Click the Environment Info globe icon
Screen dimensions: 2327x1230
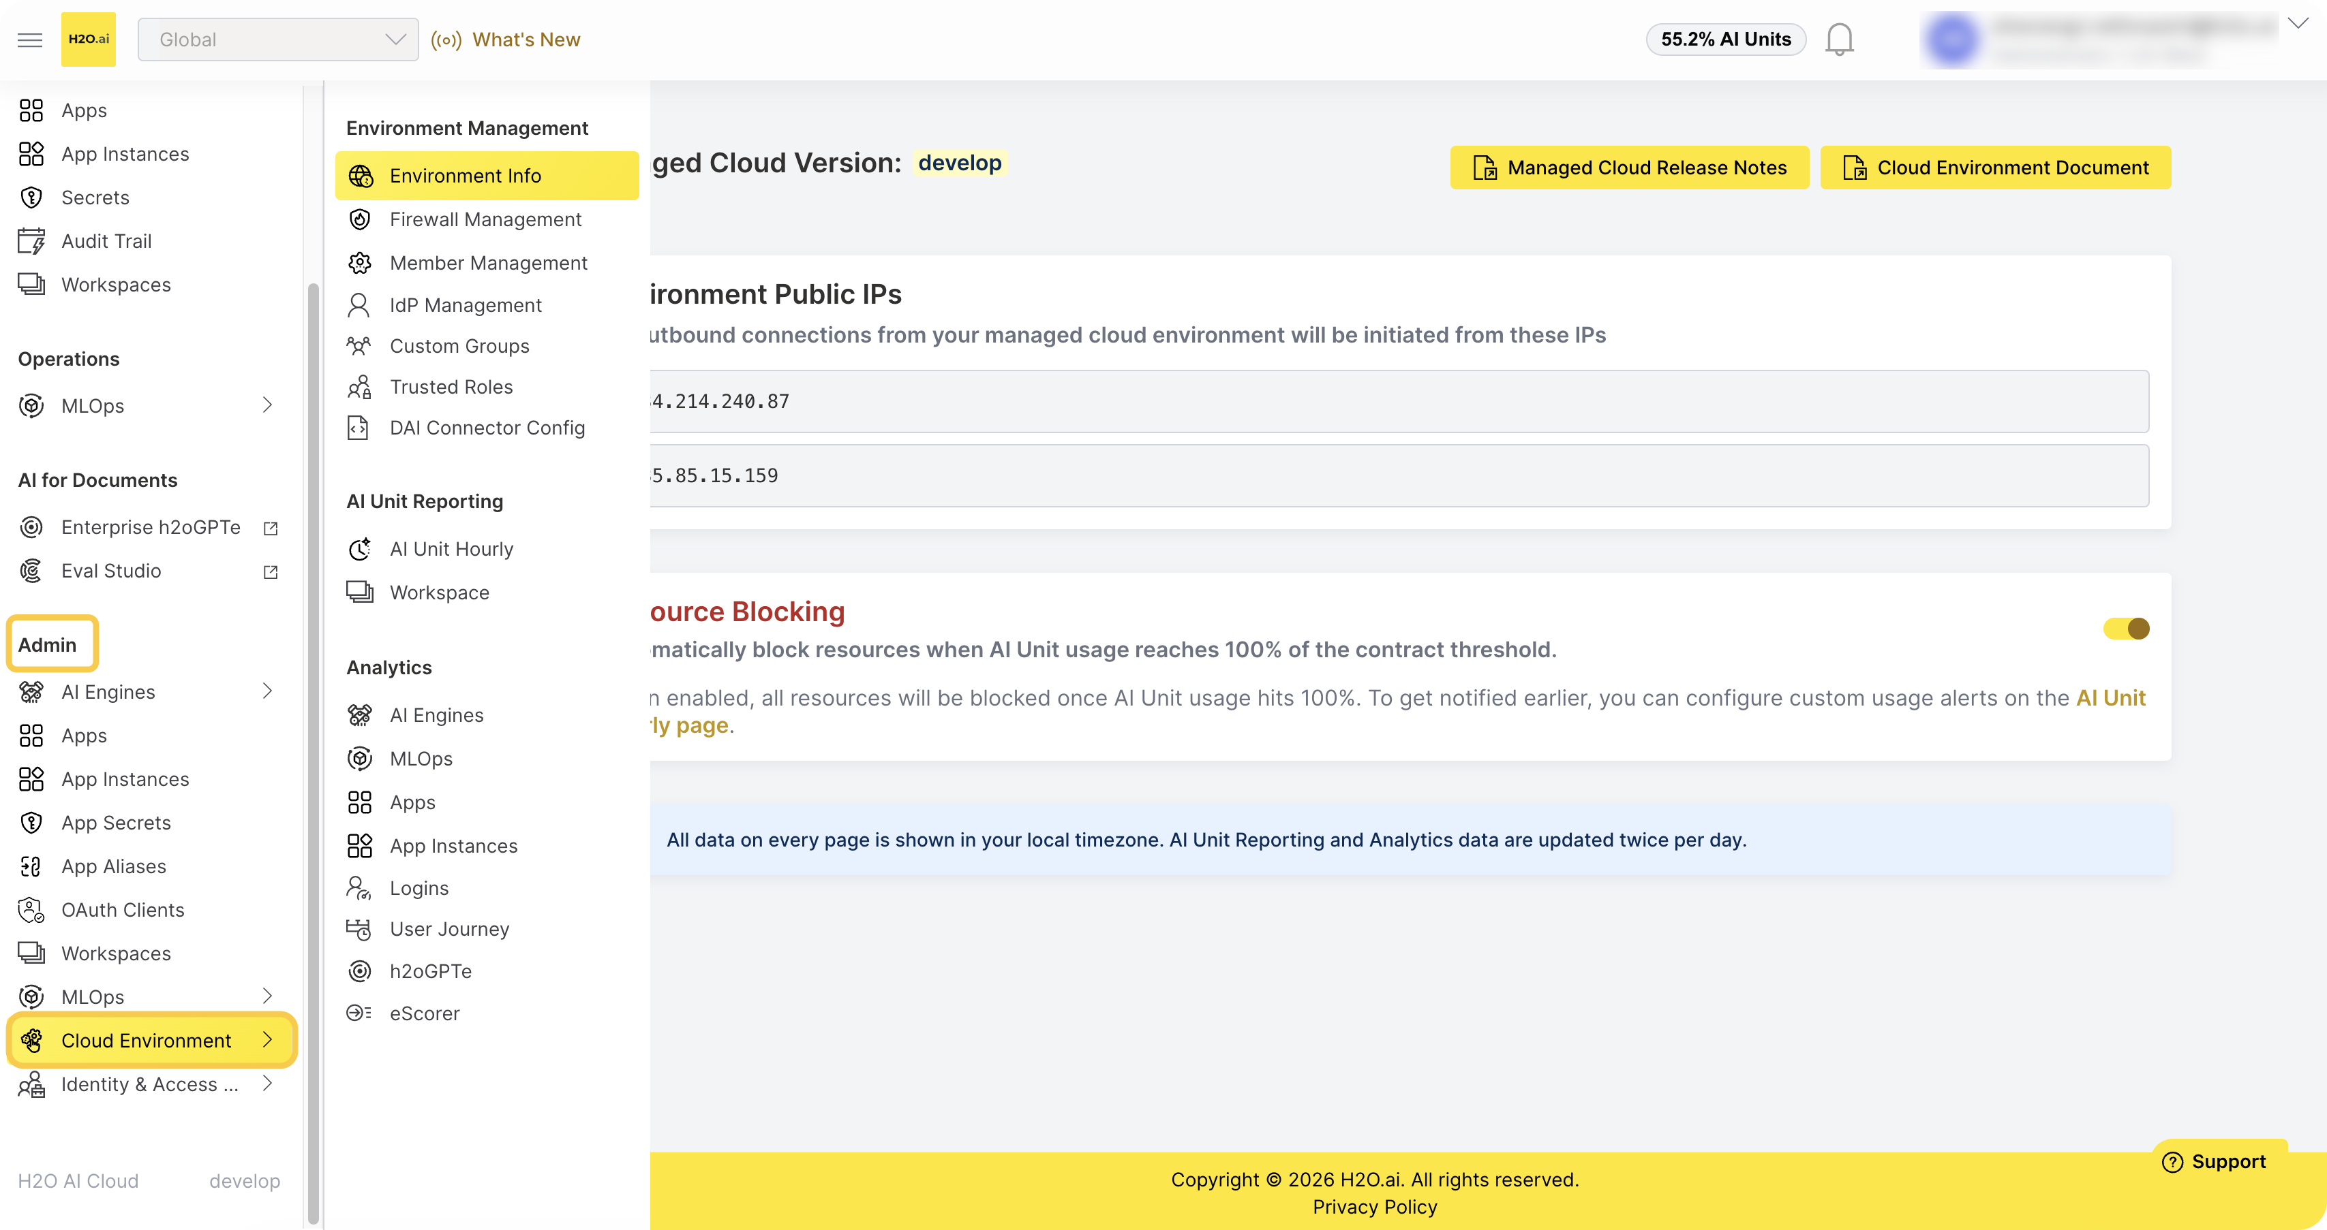(361, 176)
